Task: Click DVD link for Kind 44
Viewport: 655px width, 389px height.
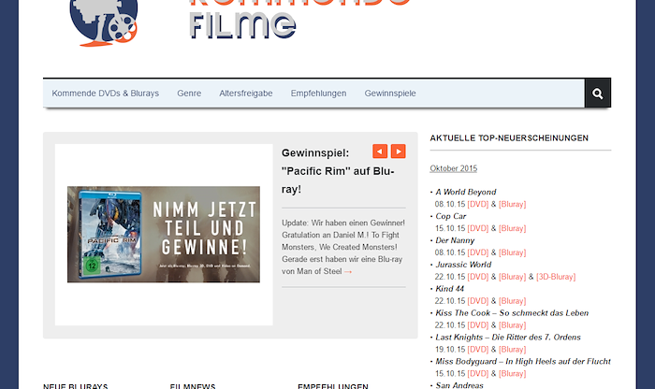Action: click(x=478, y=301)
